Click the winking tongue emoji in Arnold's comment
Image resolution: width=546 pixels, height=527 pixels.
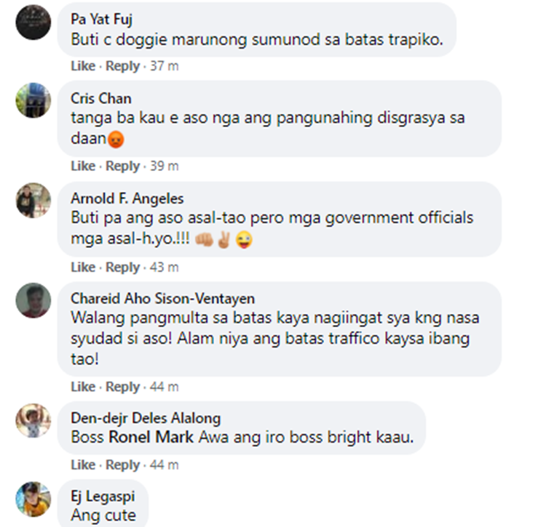pyautogui.click(x=244, y=241)
